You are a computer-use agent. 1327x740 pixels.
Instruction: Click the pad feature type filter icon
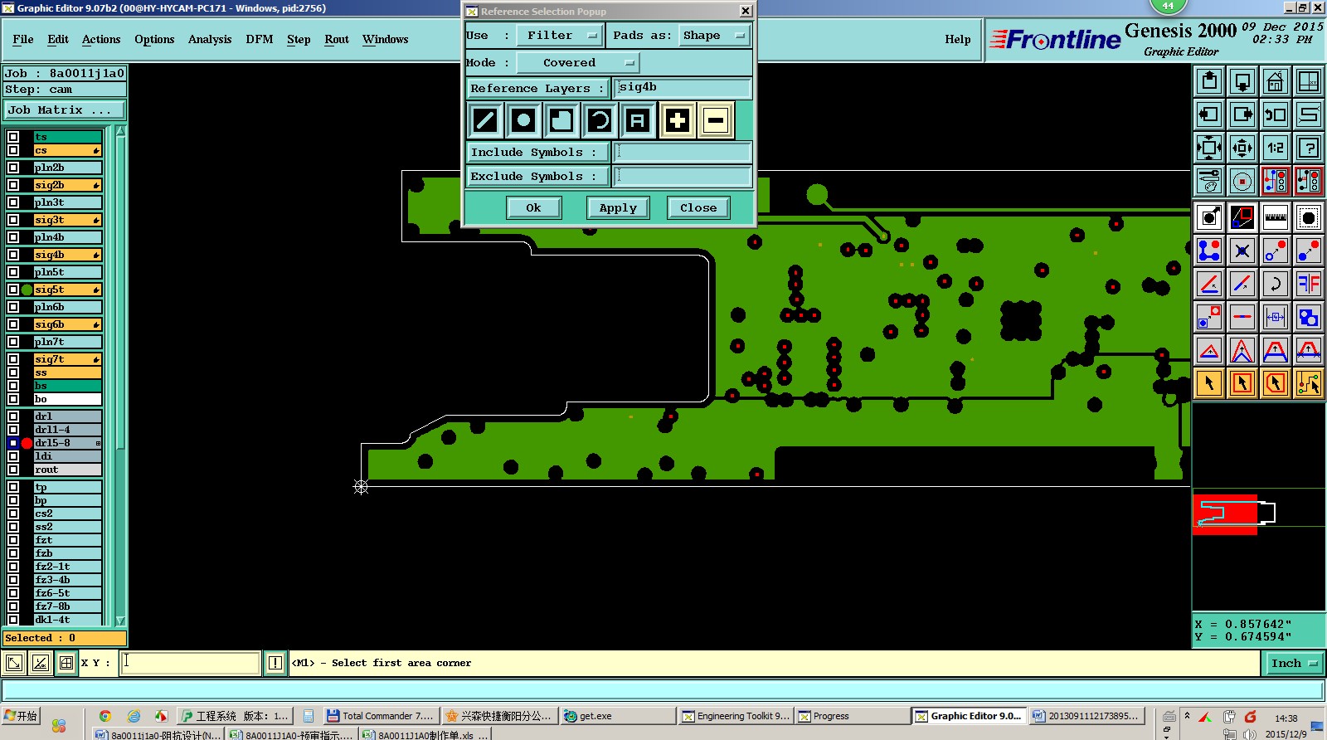coord(523,121)
